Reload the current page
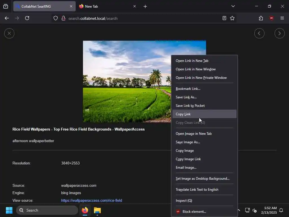289x217 pixels. (27, 18)
